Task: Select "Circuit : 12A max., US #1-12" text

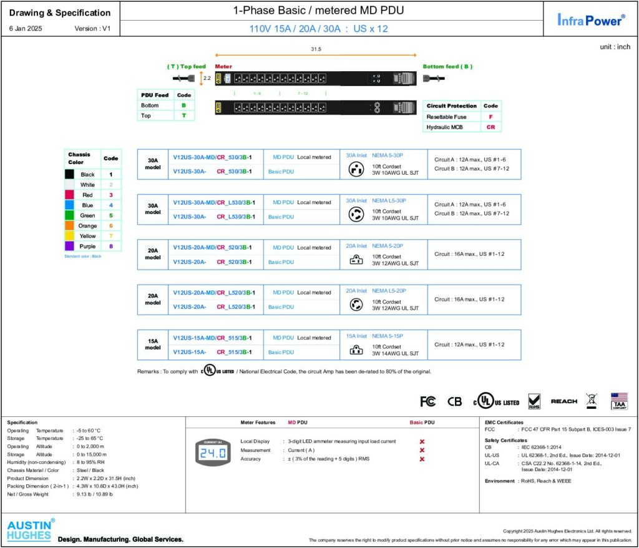Action: pos(469,345)
